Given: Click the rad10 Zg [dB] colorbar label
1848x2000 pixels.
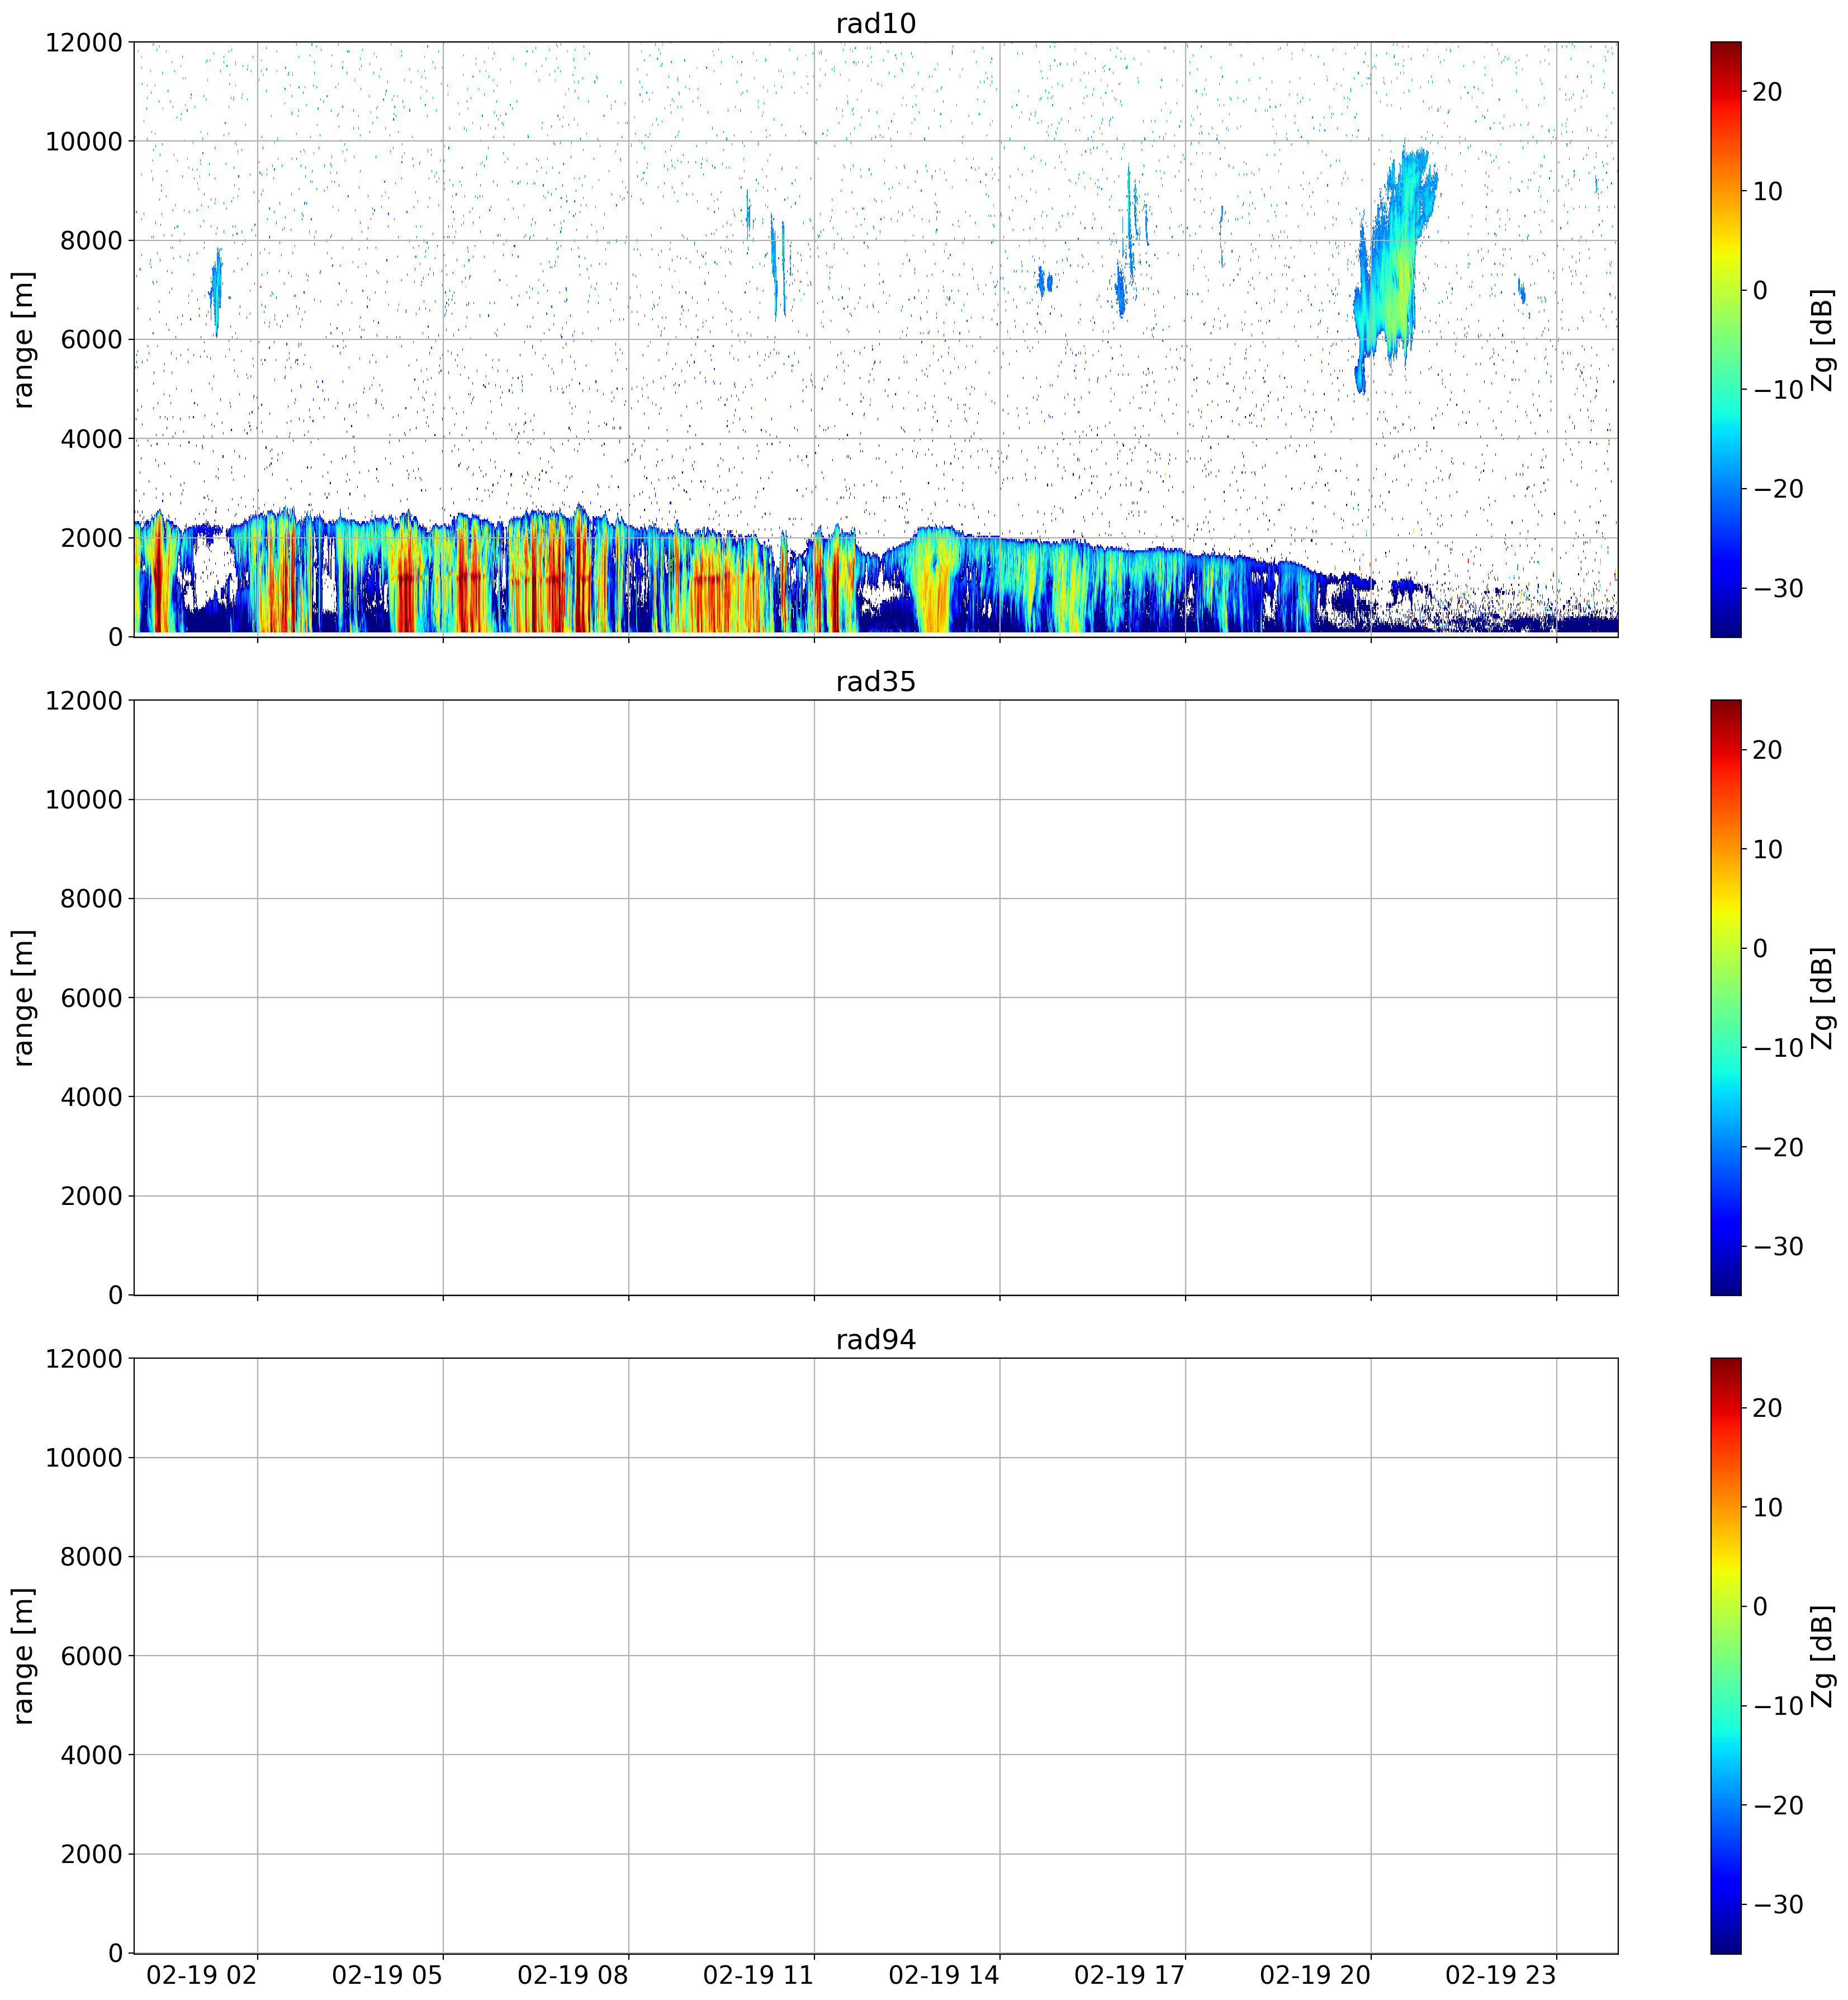Looking at the screenshot, I should 1823,339.
